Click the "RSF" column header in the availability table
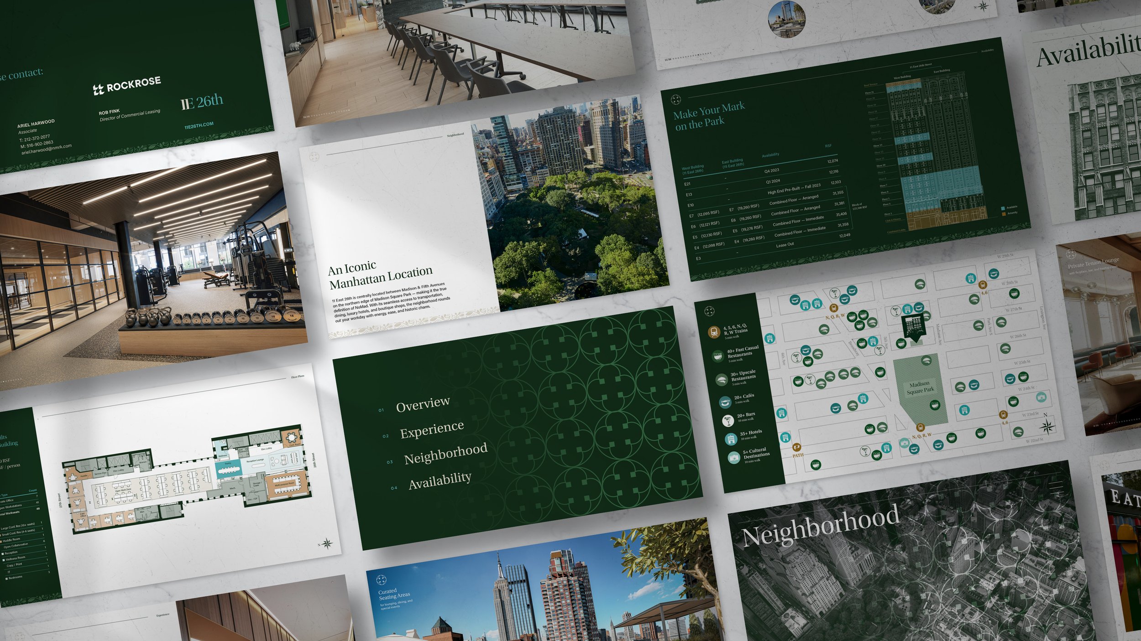The height and width of the screenshot is (641, 1141). pos(828,146)
